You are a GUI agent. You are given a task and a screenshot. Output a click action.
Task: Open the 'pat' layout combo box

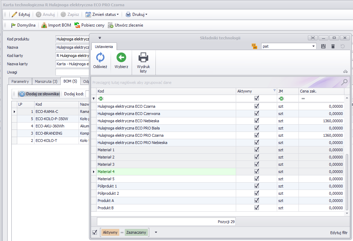[313, 46]
